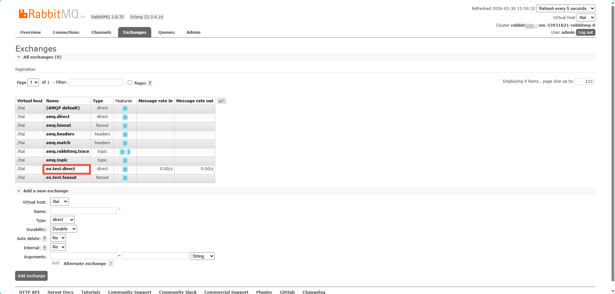The width and height of the screenshot is (615, 294).
Task: Open the Alternate exchange help question mark
Action: pos(111,264)
